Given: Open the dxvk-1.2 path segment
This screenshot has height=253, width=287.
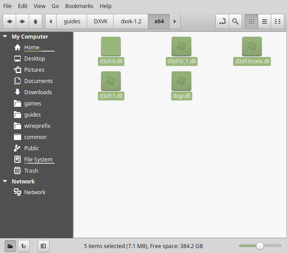Looking at the screenshot, I should (131, 22).
